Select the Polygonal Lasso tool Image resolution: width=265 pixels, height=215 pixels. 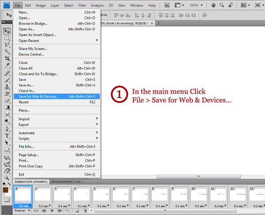point(7,45)
